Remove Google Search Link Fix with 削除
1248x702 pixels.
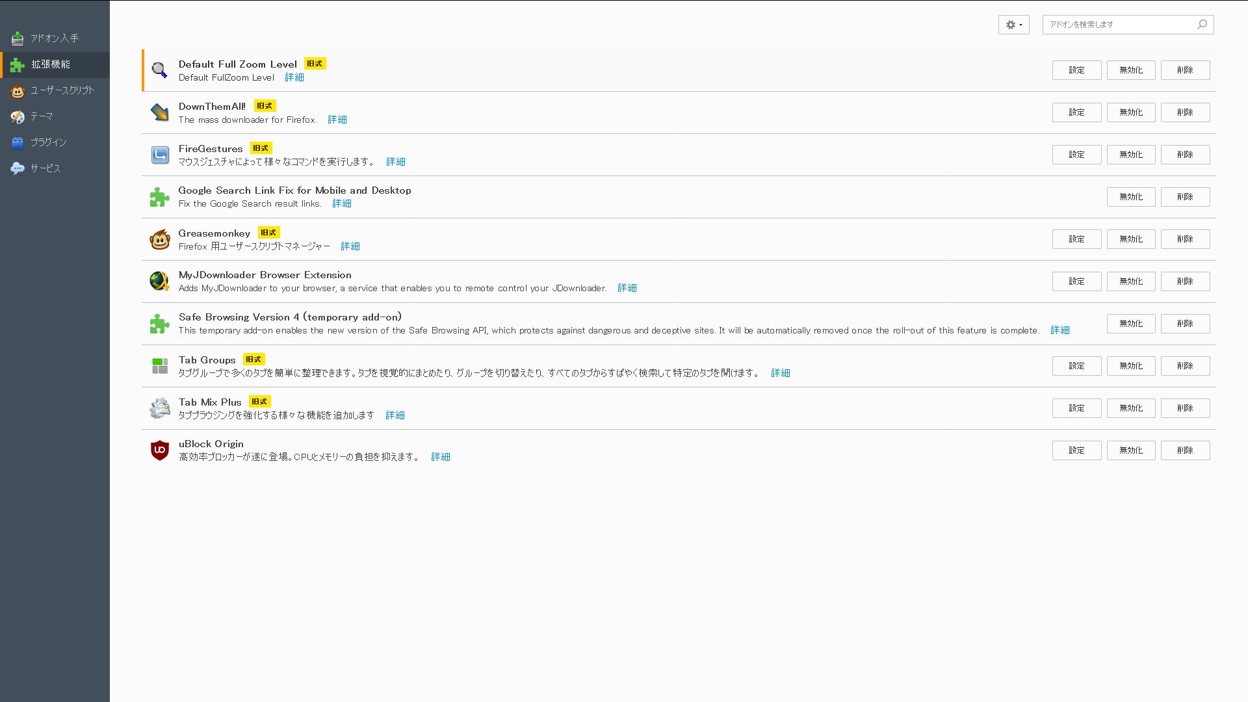click(x=1185, y=197)
